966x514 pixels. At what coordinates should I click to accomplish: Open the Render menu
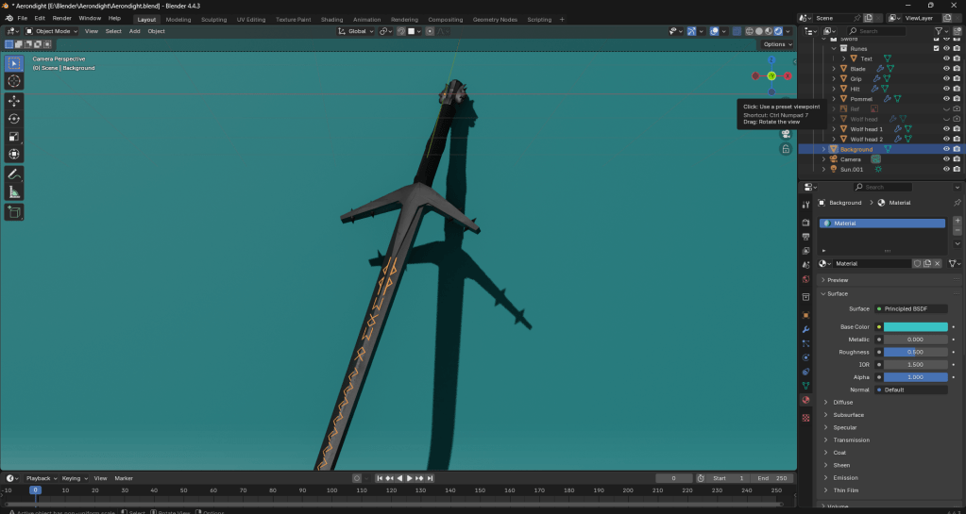point(62,18)
